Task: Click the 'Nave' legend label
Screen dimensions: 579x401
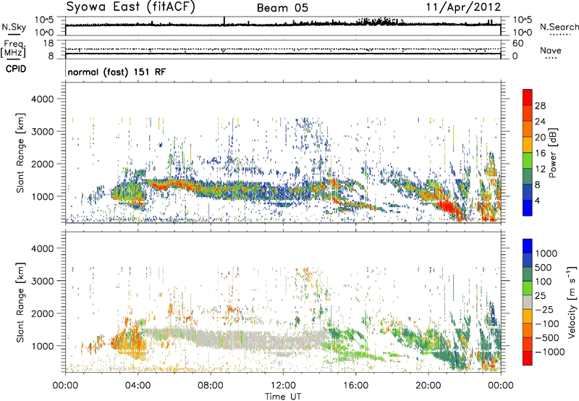Action: click(551, 51)
